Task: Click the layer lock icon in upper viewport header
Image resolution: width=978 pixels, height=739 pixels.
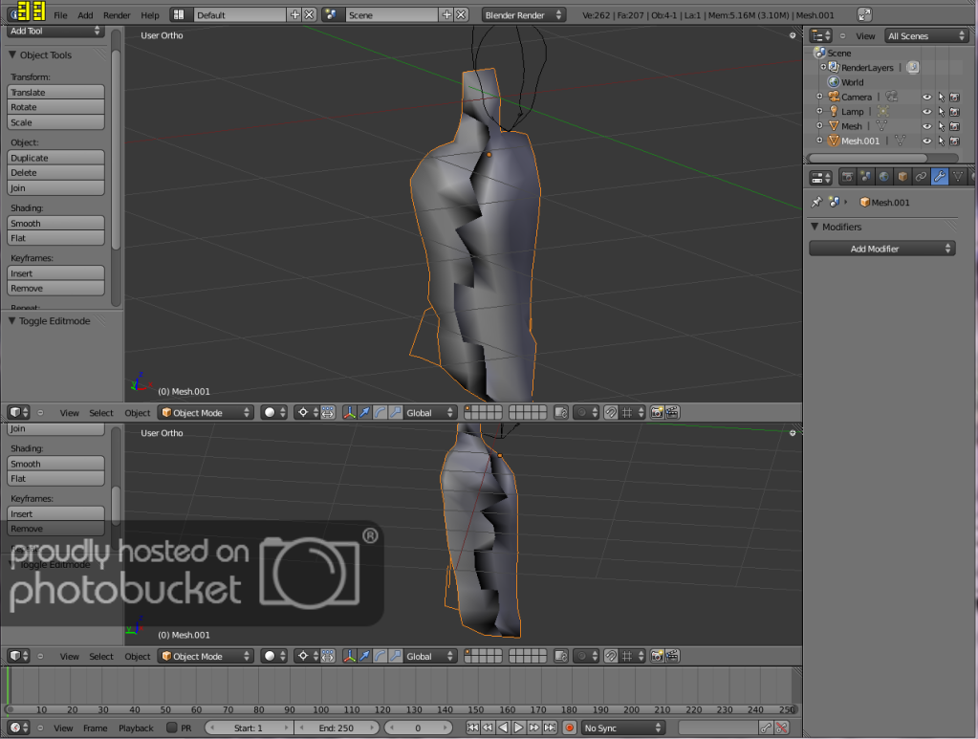Action: click(x=561, y=413)
